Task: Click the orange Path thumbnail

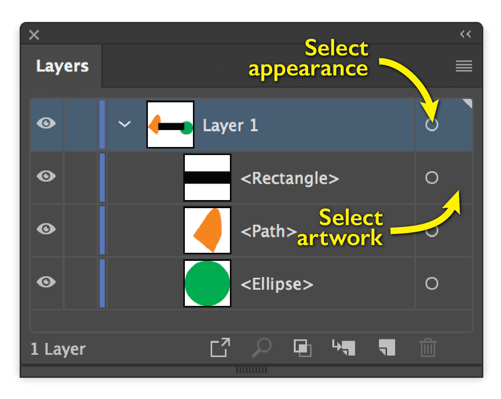Action: [x=208, y=230]
